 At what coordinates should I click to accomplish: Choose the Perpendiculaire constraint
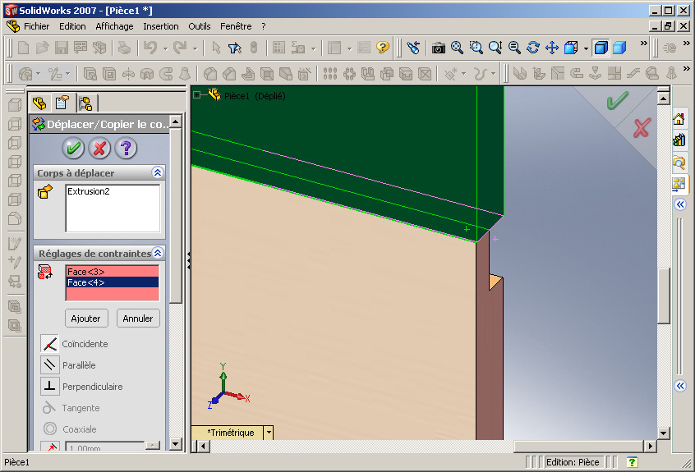tap(49, 386)
